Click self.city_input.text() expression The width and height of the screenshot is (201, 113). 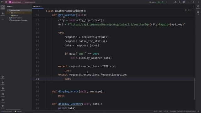pos(87,20)
